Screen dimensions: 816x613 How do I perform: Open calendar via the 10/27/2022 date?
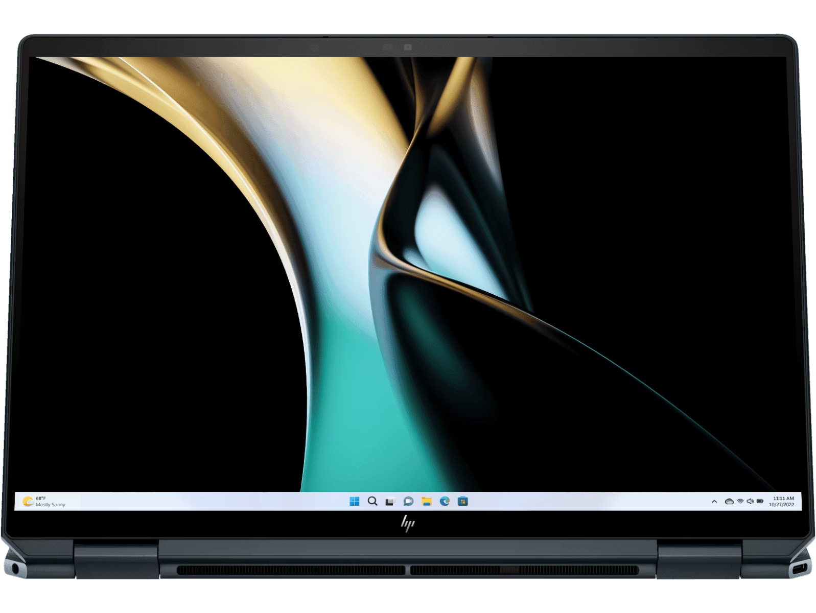point(782,505)
